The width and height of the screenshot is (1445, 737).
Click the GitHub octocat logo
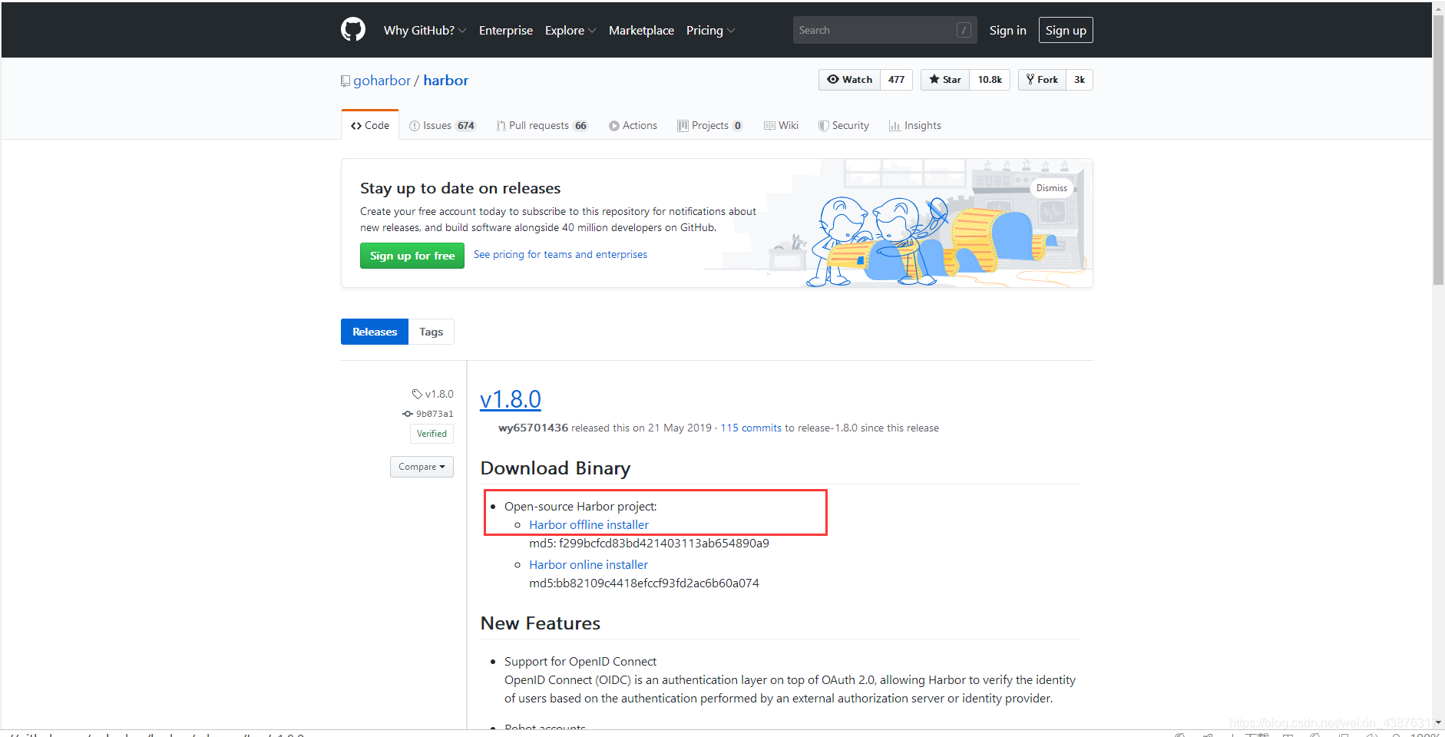pos(353,30)
